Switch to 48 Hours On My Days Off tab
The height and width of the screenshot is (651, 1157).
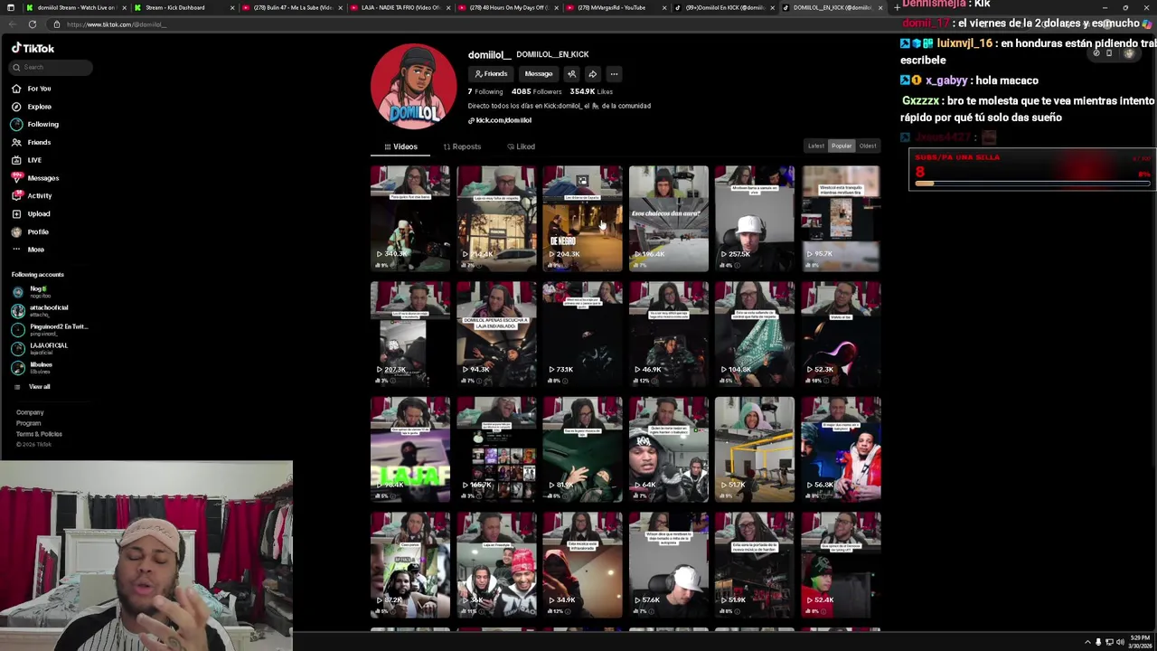(507, 7)
